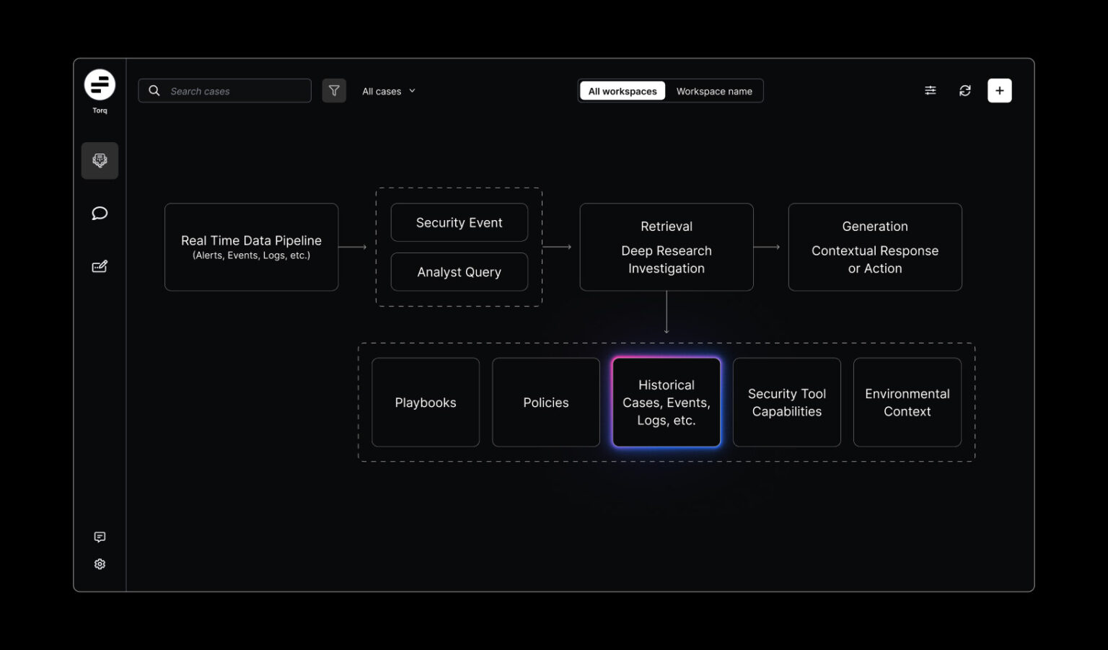The image size is (1108, 650).
Task: Click the plus add button
Action: tap(999, 91)
